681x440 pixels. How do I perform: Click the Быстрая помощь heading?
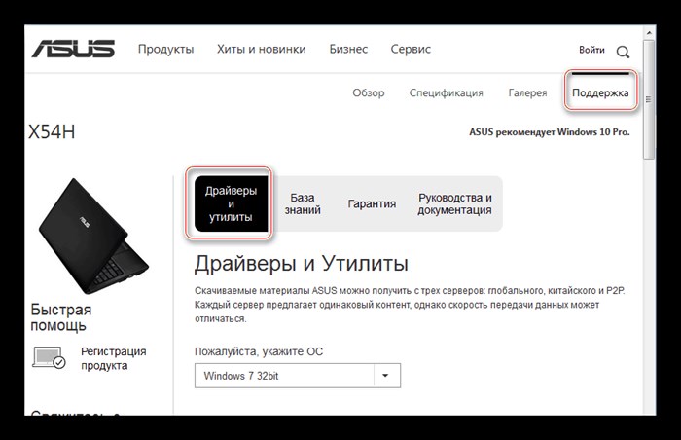(x=60, y=317)
